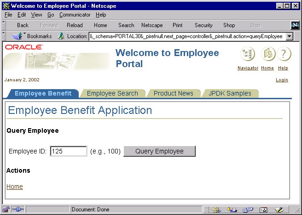Image resolution: width=302 pixels, height=215 pixels.
Task: Click the Home icon in portal header
Action: [268, 54]
